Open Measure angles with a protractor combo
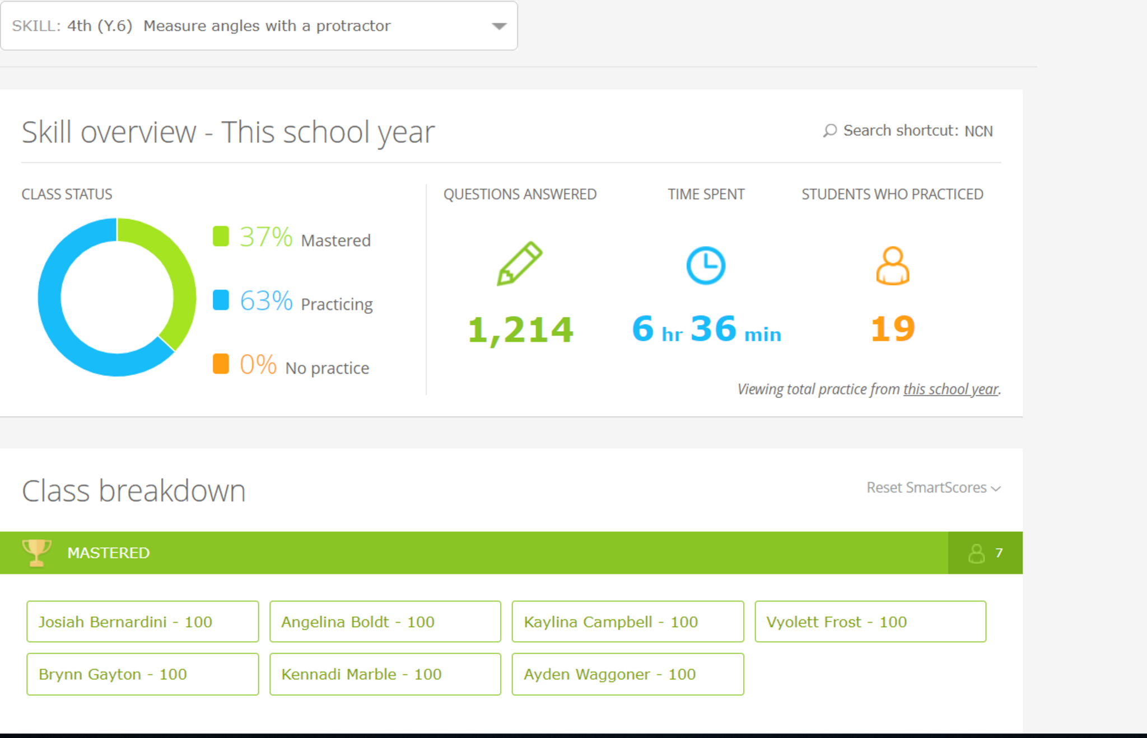This screenshot has height=738, width=1147. [x=258, y=26]
